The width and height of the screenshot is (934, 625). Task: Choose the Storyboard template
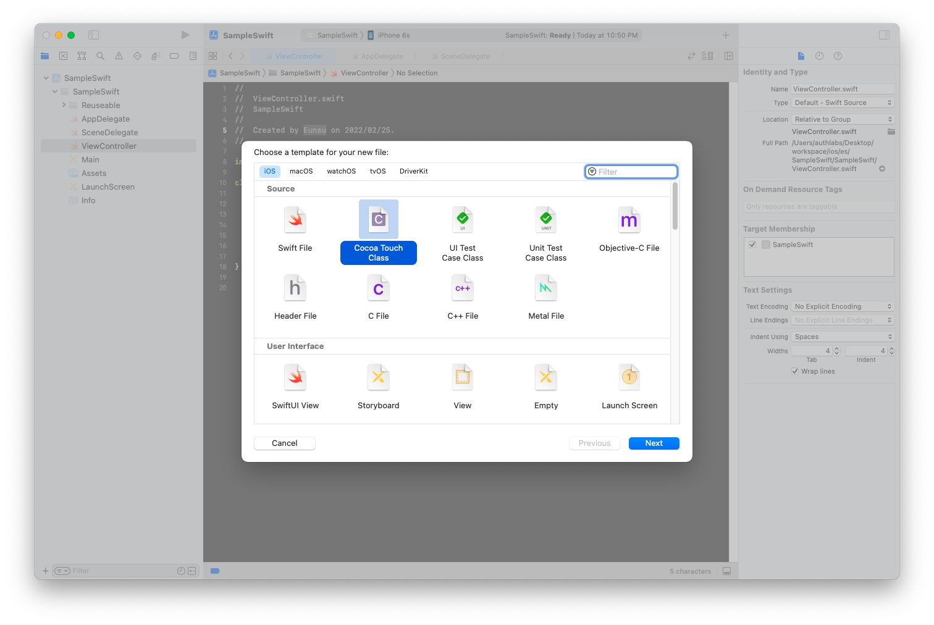coord(379,387)
